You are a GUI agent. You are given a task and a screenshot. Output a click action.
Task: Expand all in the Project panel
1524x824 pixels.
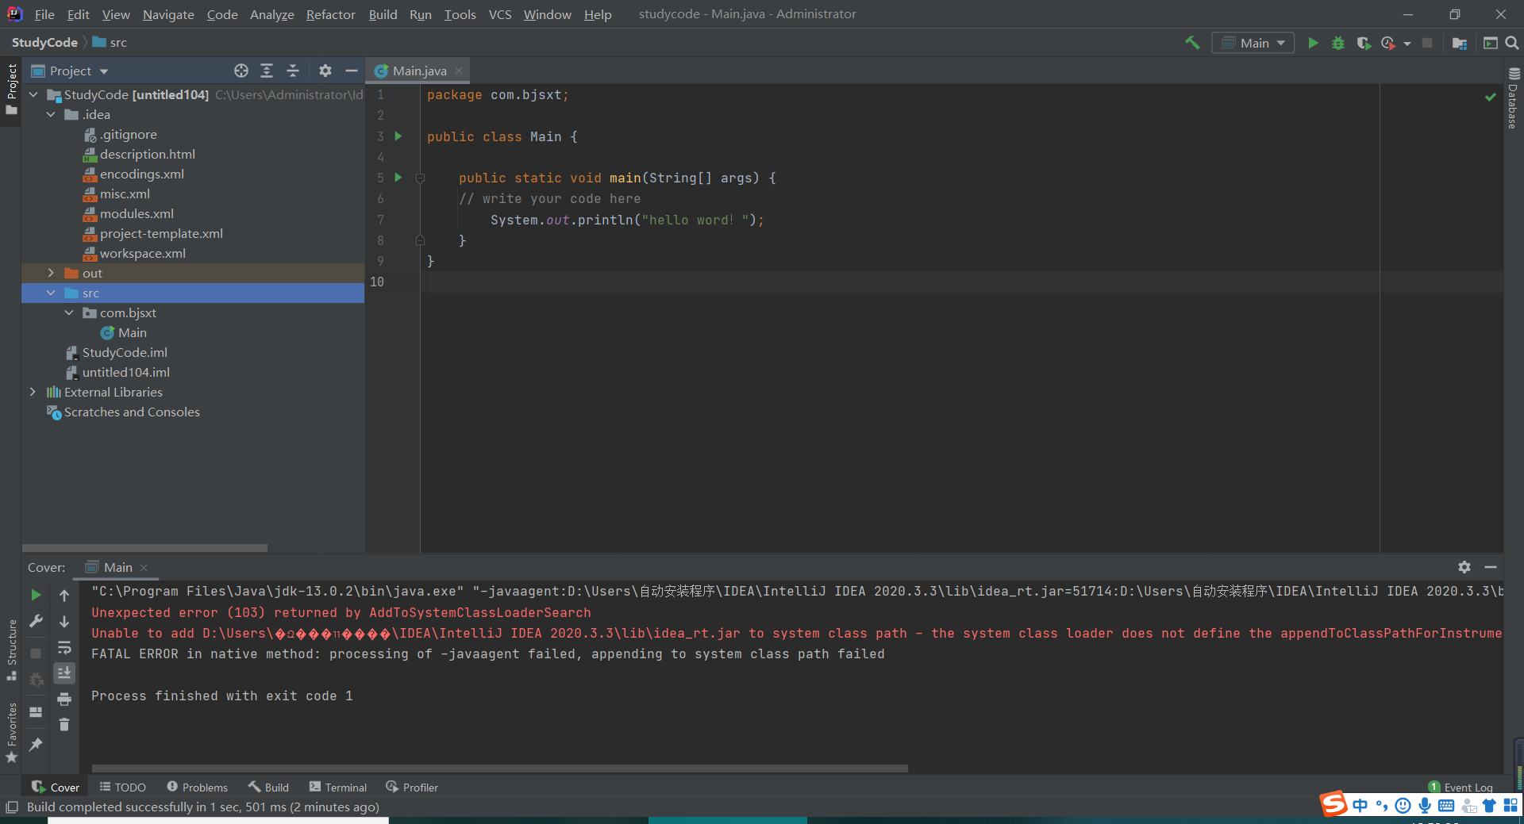(267, 71)
